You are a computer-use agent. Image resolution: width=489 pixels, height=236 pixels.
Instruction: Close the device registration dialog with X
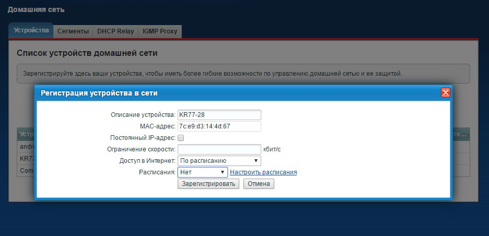click(445, 92)
